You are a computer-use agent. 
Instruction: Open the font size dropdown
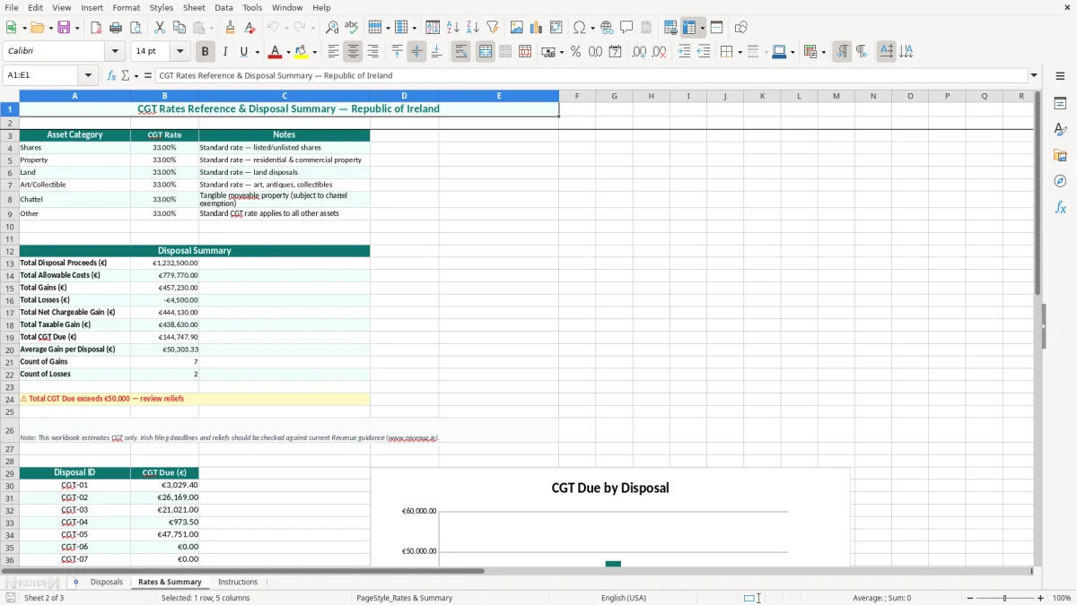(180, 52)
